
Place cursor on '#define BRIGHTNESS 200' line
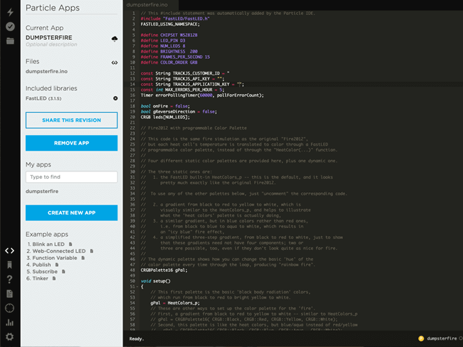169,51
